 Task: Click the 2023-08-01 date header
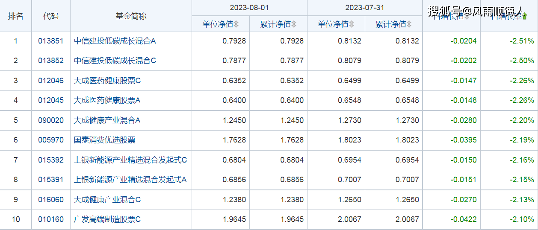tap(249, 8)
